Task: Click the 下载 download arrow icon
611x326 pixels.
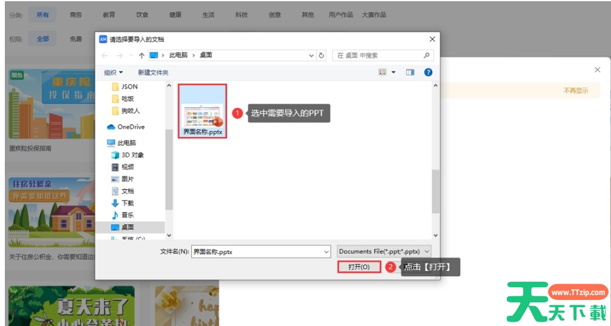Action: (x=115, y=203)
